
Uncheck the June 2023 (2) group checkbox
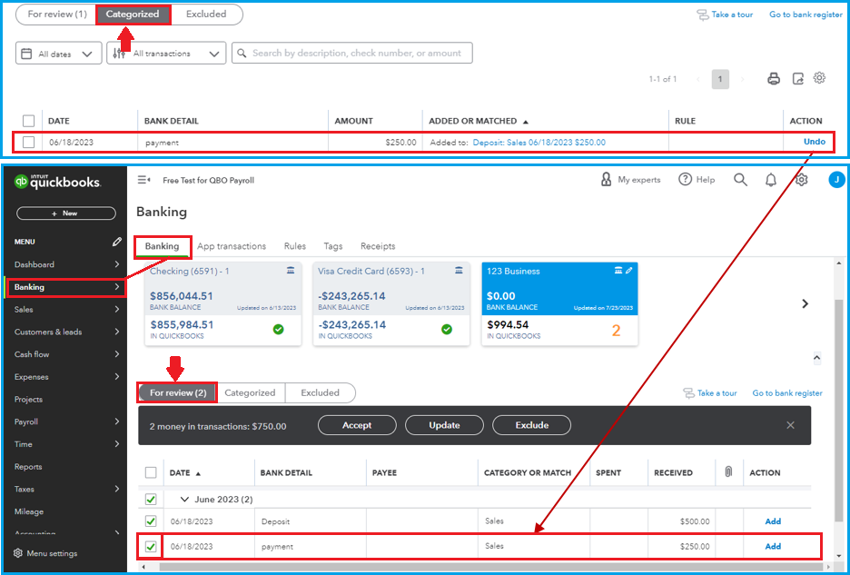tap(152, 499)
